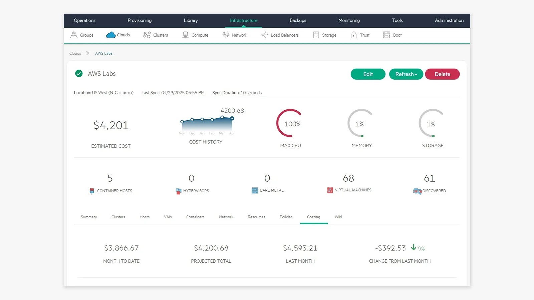Screen dimensions: 534x300
Task: Open the Monitoring top menu
Action: [x=349, y=20]
